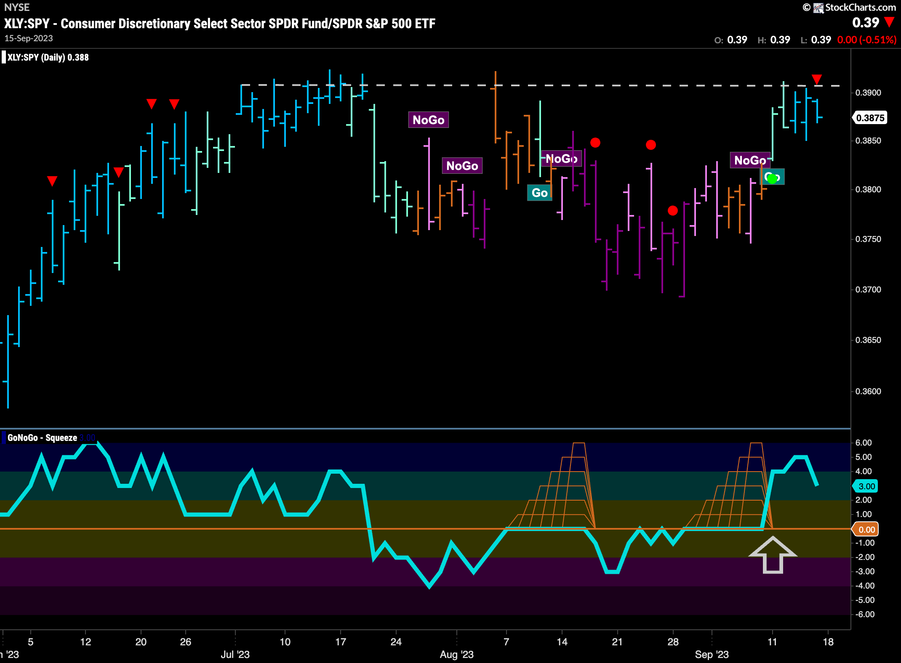The image size is (901, 663).
Task: Click the 3.00 oscillator value tag
Action: click(x=866, y=486)
